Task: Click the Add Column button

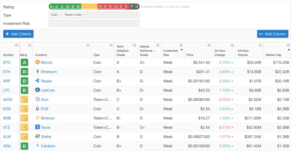Action: pyautogui.click(x=273, y=34)
